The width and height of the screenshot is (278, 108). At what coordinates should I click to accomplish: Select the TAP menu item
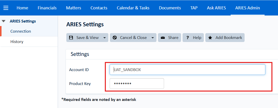click(x=194, y=8)
